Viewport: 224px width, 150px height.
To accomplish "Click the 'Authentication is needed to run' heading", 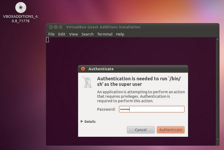I will (x=139, y=81).
